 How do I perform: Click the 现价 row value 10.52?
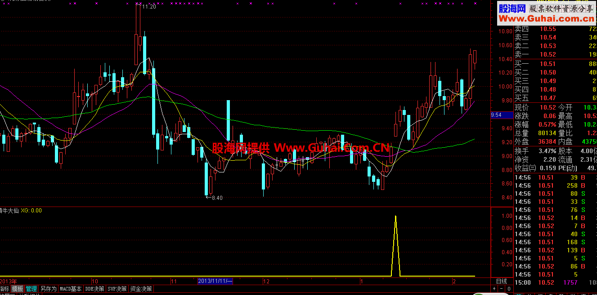pos(548,107)
